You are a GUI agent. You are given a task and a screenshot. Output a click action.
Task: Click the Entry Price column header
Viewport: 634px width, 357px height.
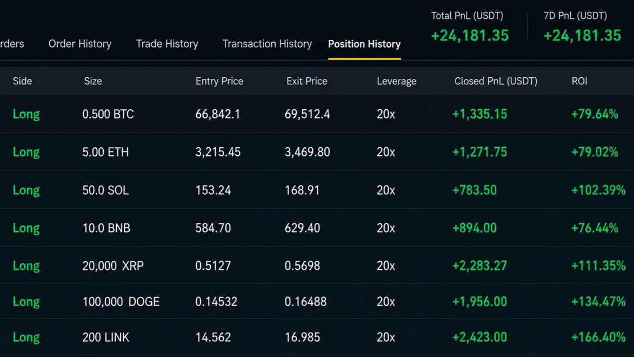(x=219, y=81)
